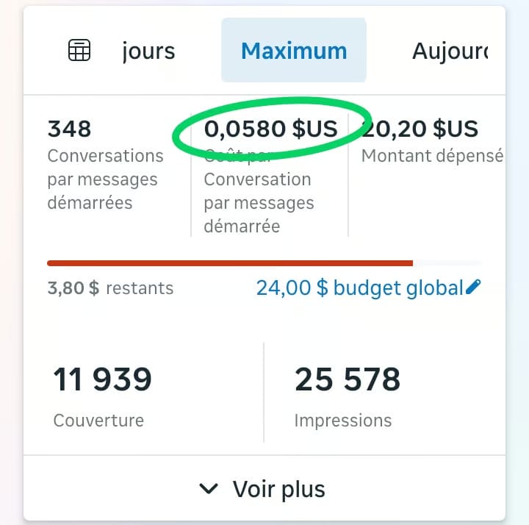Click Coût par Conversation par messages démarrée label
The image size is (529, 525).
pyautogui.click(x=259, y=191)
